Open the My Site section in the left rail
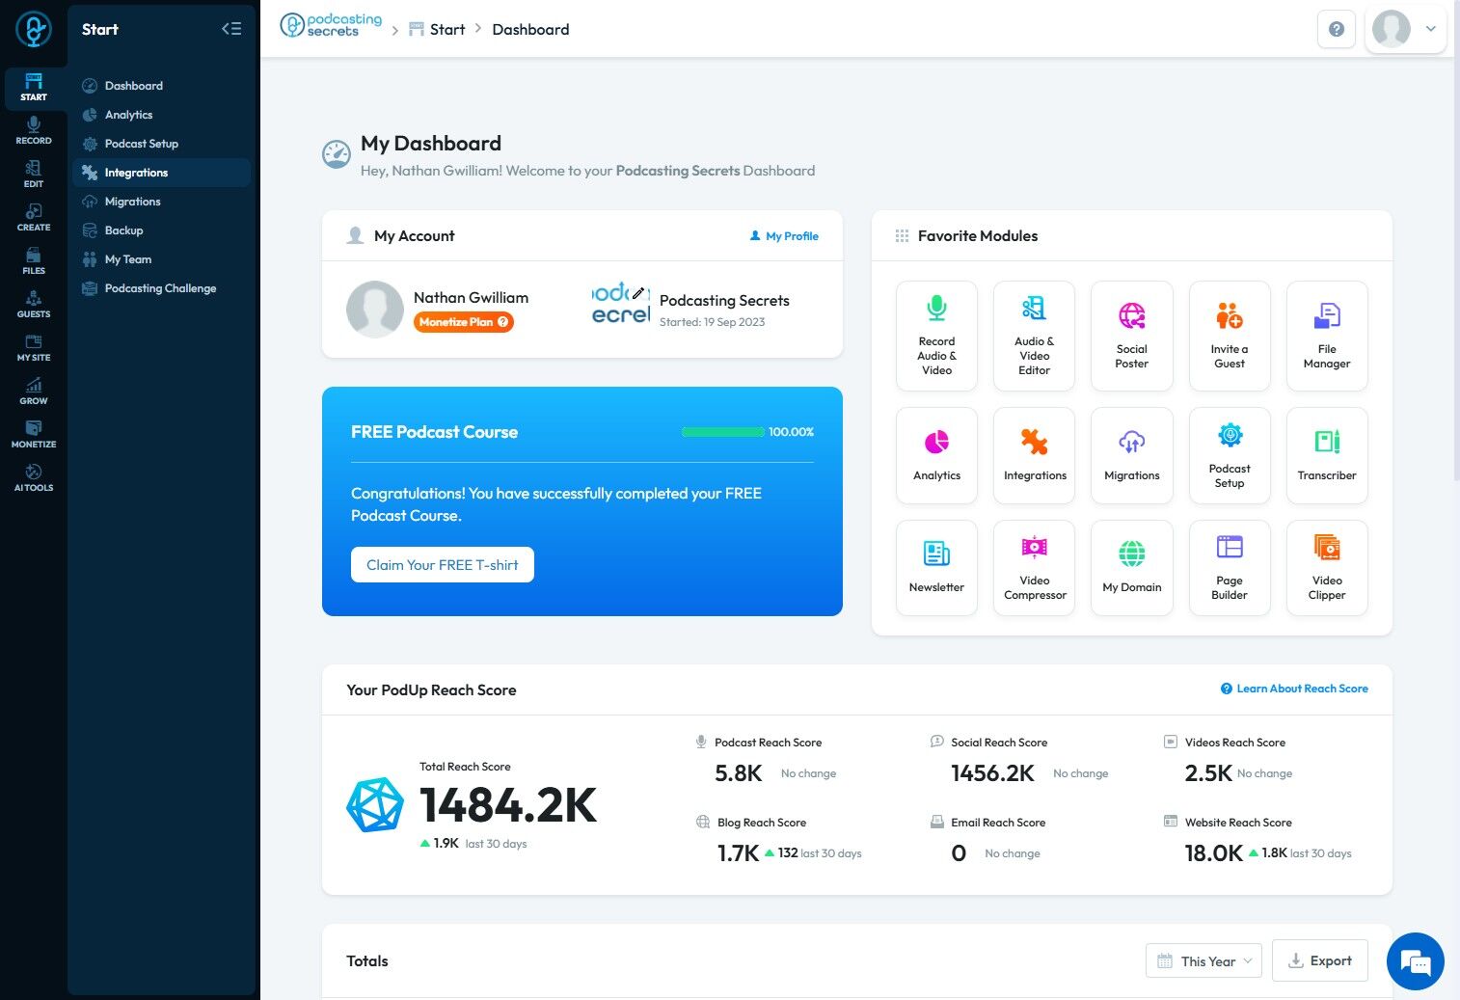 34,348
